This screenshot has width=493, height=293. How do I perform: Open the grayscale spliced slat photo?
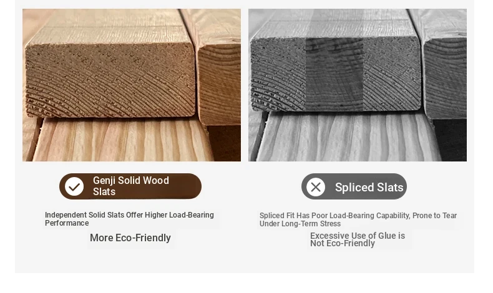pyautogui.click(x=358, y=85)
